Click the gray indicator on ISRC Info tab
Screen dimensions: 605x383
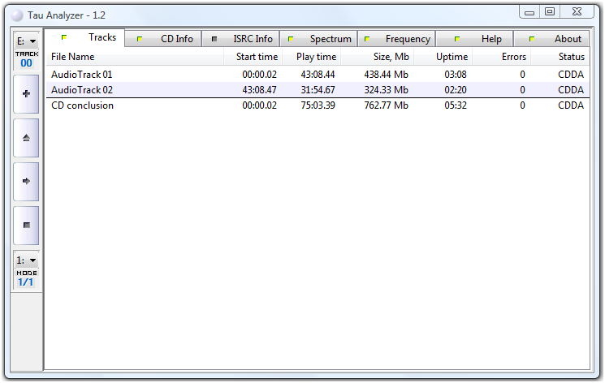click(x=214, y=39)
